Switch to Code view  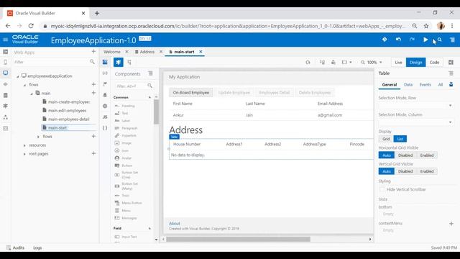click(x=434, y=63)
